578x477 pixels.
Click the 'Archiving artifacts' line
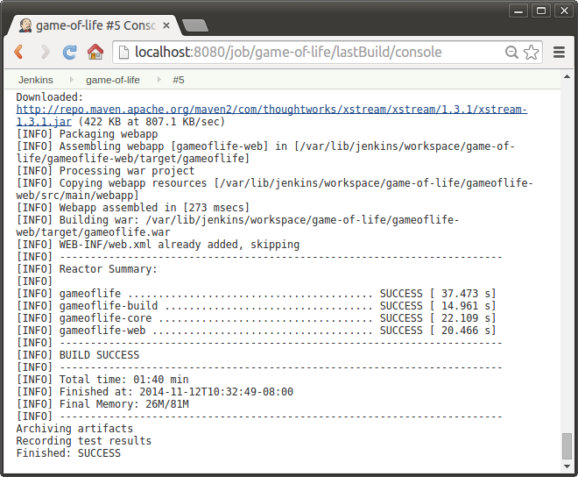tap(74, 428)
